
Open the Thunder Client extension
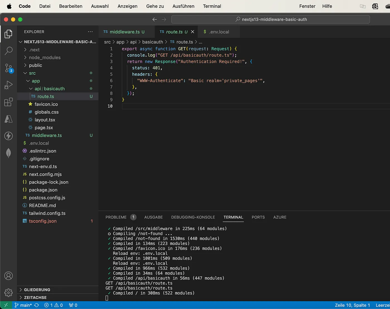(8, 136)
